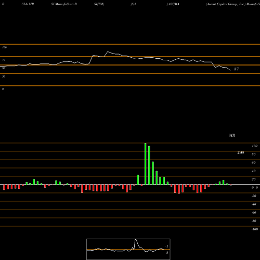The width and height of the screenshot is (260, 260).
Task: Click the -3 label in mini chart
Action: pos(166,253)
